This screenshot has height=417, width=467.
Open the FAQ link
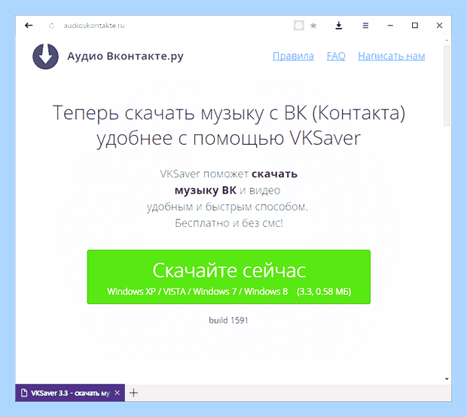coord(336,56)
